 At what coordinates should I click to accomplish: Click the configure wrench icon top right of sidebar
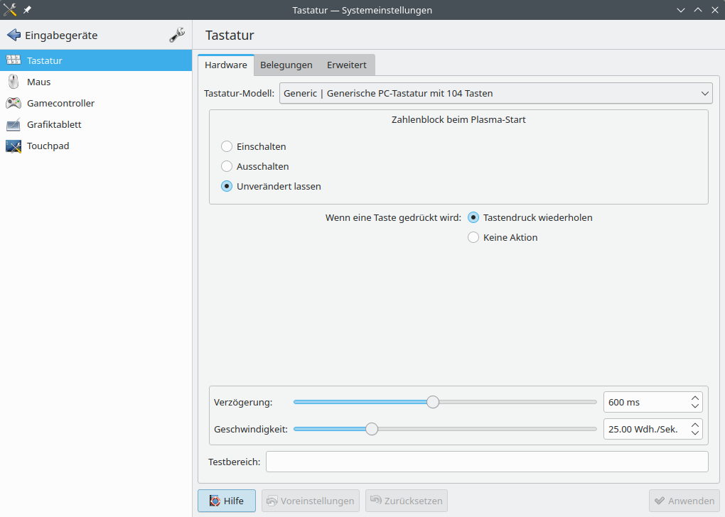click(x=177, y=34)
